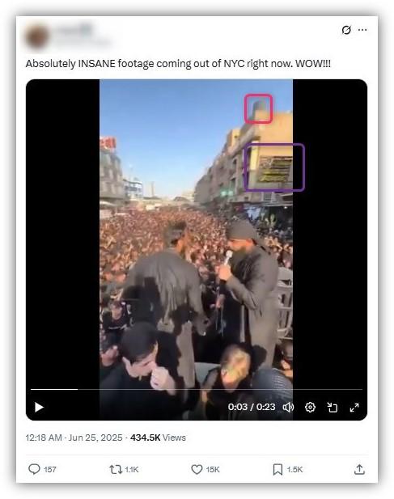
Task: Click the 434.5K Views count
Action: 158,438
